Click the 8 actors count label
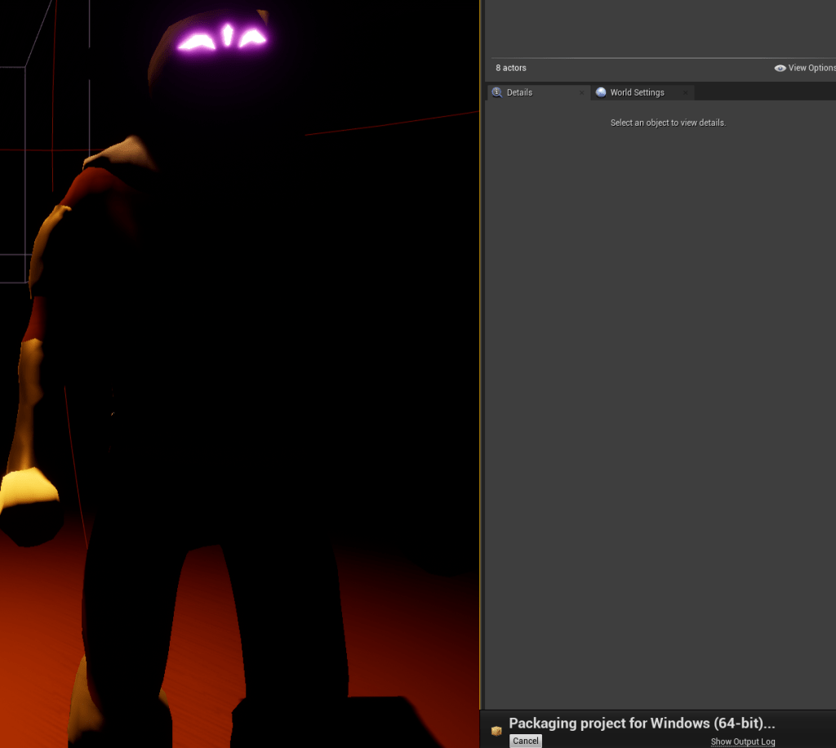This screenshot has height=748, width=836. 511,69
